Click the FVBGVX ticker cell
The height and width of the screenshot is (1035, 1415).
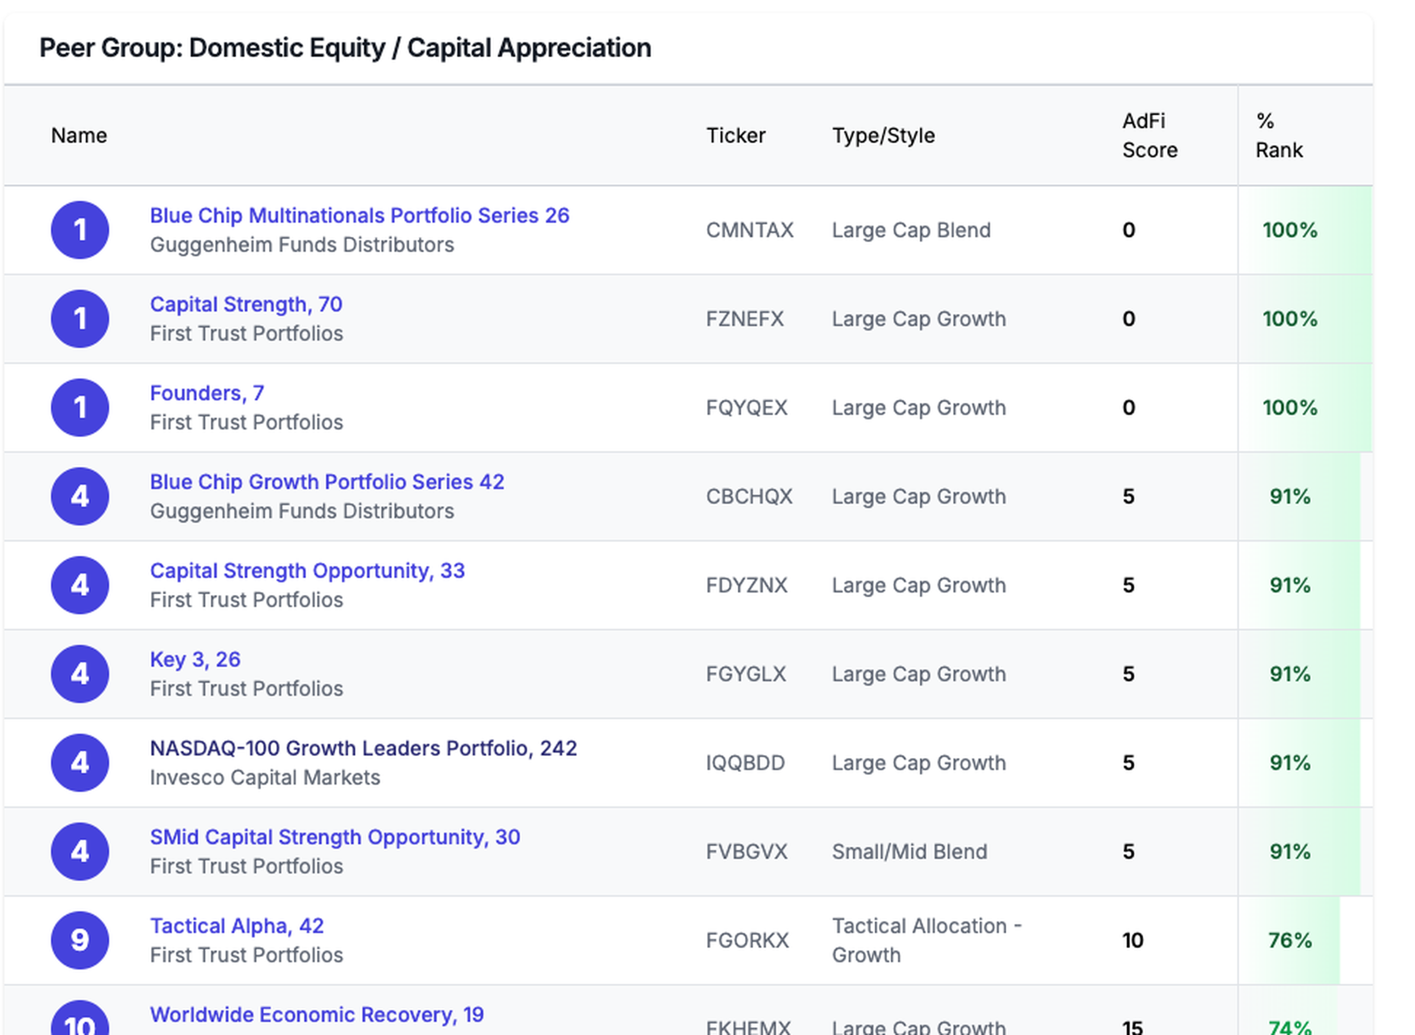pos(746,851)
